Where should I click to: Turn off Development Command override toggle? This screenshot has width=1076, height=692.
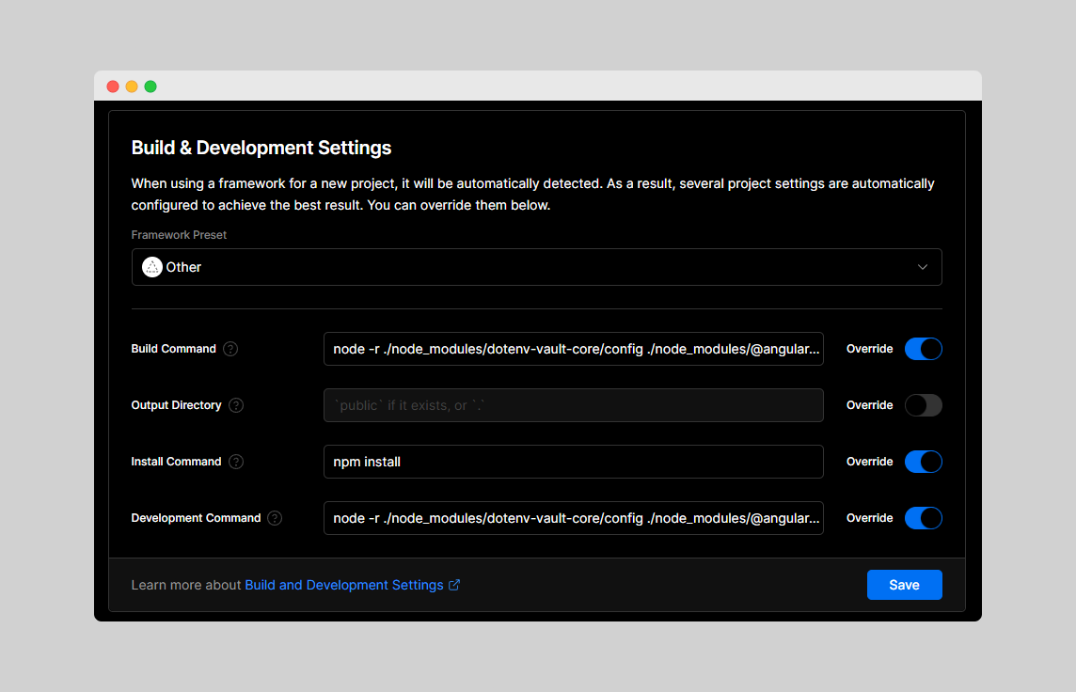(x=923, y=518)
